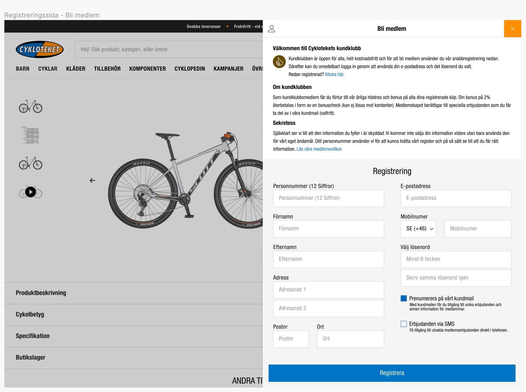Click the Förnamn input field
Viewport: 526px width, 392px height.
[328, 229]
